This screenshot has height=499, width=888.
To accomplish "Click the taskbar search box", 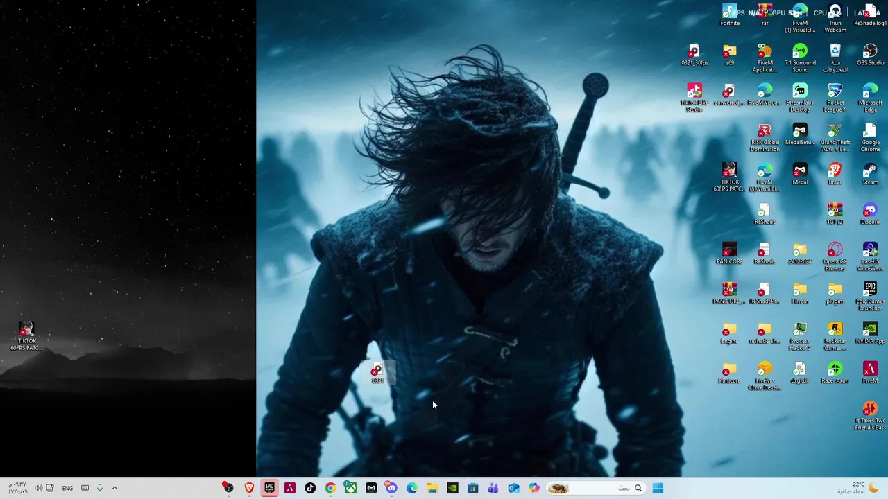I will point(597,488).
